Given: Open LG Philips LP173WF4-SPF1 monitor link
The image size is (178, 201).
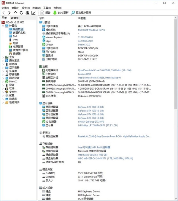Looking at the screenshot, I should [x=98, y=125].
